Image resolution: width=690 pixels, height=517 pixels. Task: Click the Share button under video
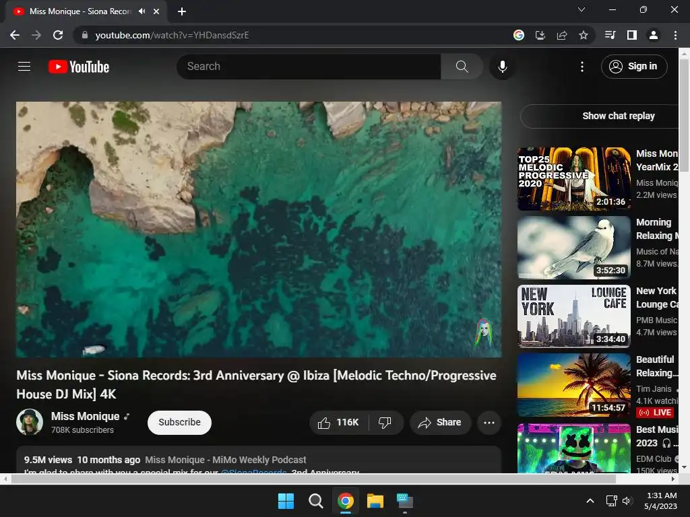440,423
